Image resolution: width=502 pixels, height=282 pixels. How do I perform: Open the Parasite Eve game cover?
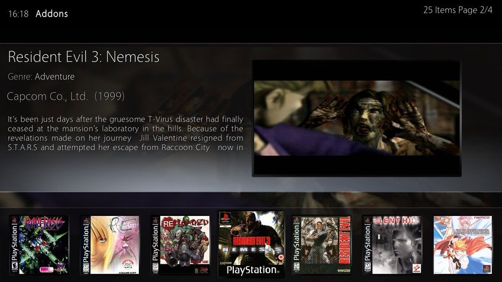pyautogui.click(x=110, y=245)
